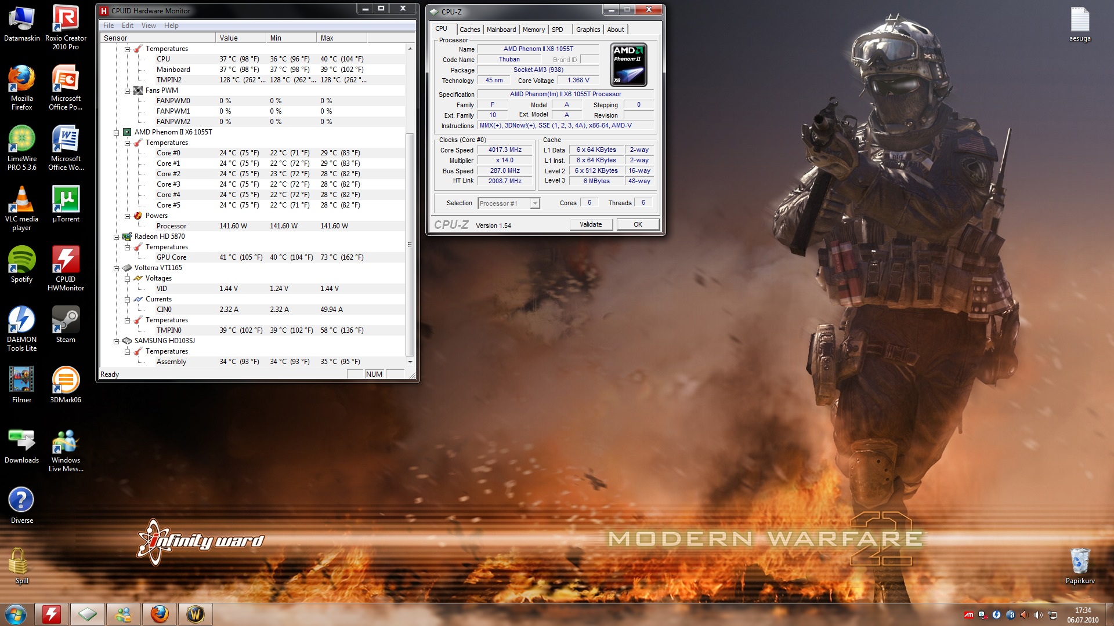Open HWMonitor View menu
This screenshot has width=1114, height=626.
click(x=149, y=26)
